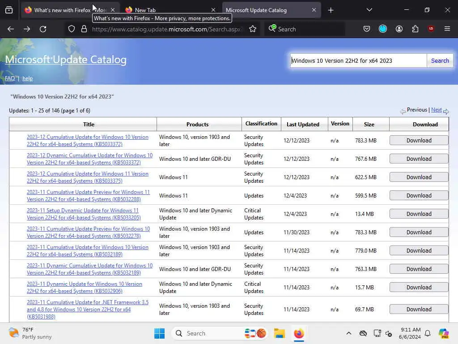The width and height of the screenshot is (458, 344).
Task: Open Firefox application menu
Action: [447, 29]
